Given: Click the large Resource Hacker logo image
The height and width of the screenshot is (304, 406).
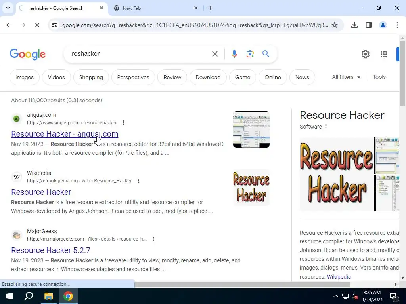Looking at the screenshot, I should tap(337, 174).
